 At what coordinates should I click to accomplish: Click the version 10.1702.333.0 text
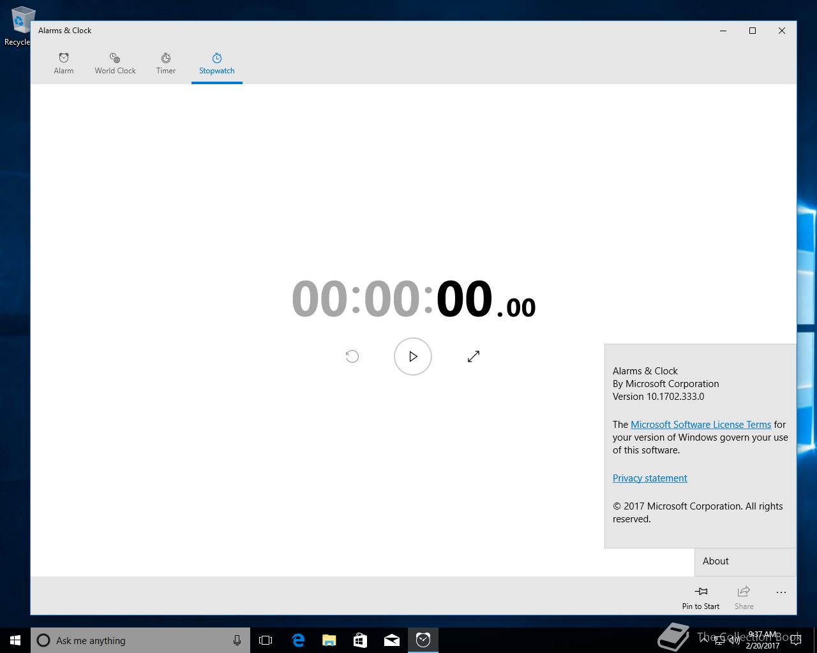tap(659, 397)
